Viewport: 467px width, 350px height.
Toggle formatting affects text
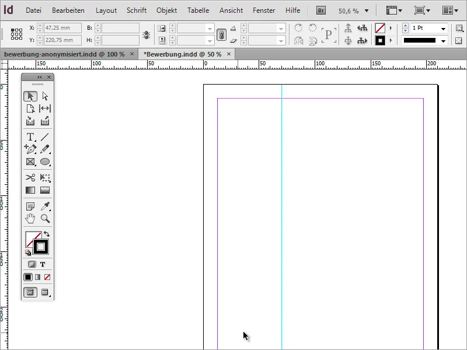pyautogui.click(x=43, y=264)
